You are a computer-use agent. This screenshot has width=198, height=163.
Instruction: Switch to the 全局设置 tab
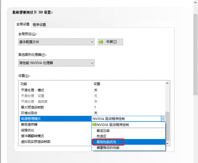[23, 24]
